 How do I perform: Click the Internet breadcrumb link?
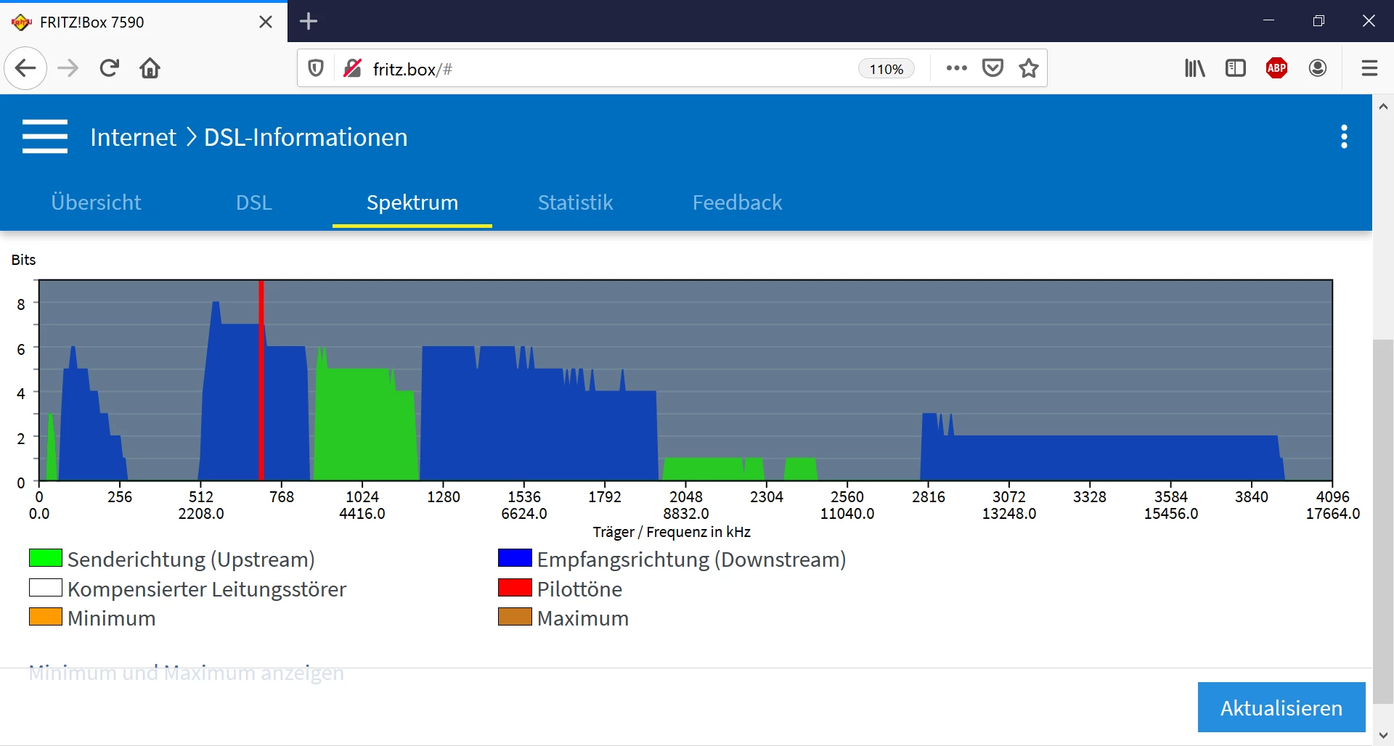point(133,137)
